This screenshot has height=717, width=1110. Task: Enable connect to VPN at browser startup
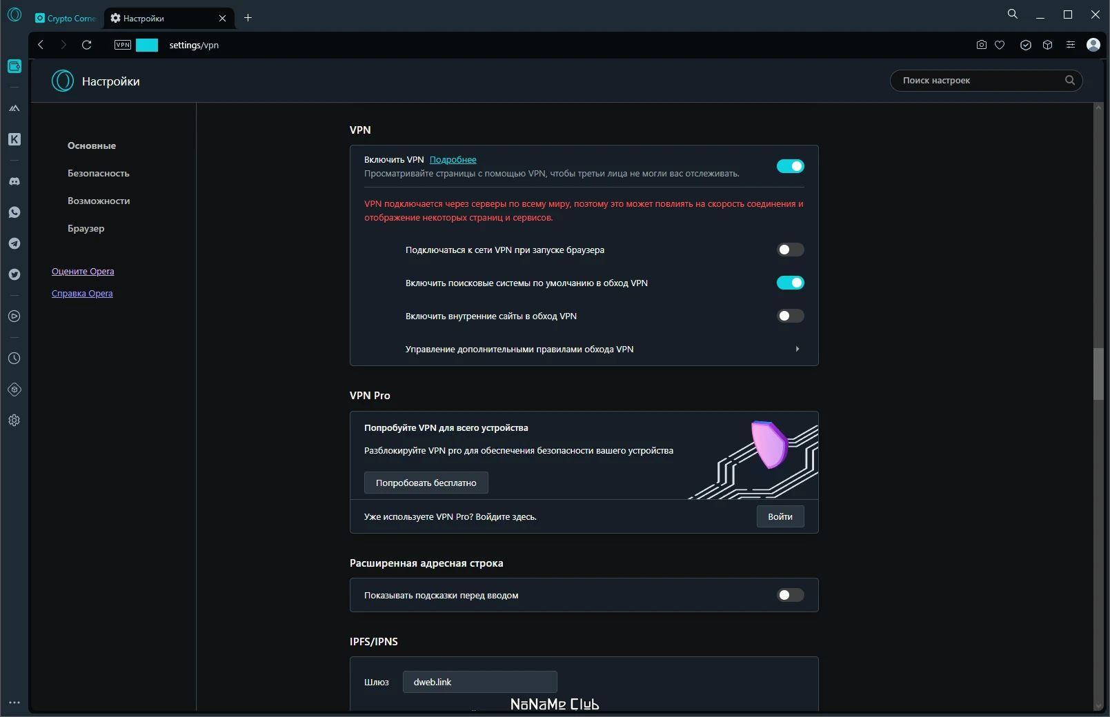(x=791, y=250)
